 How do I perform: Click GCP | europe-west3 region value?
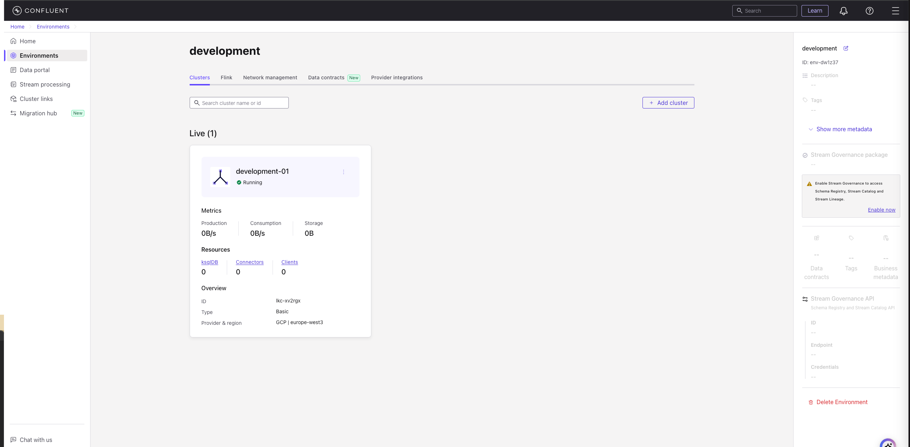pos(299,322)
